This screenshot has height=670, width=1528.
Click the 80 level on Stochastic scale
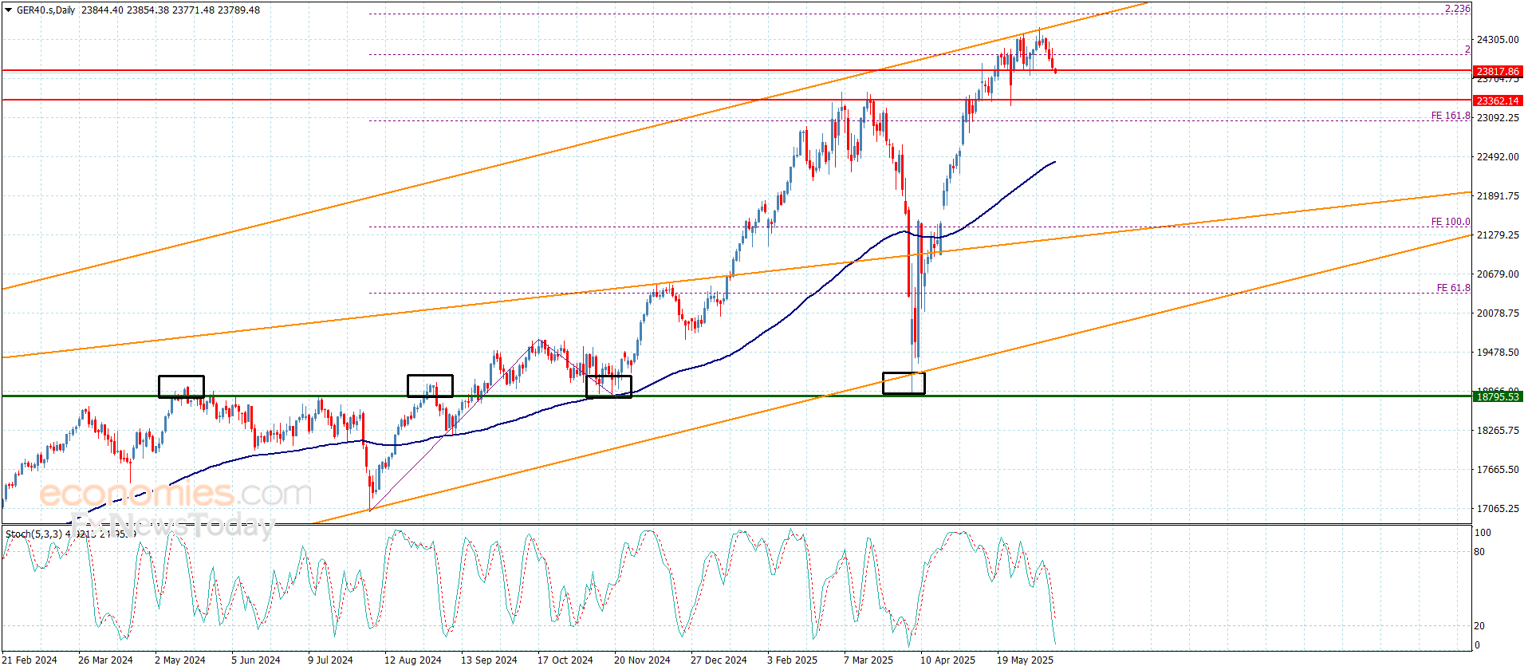1479,552
